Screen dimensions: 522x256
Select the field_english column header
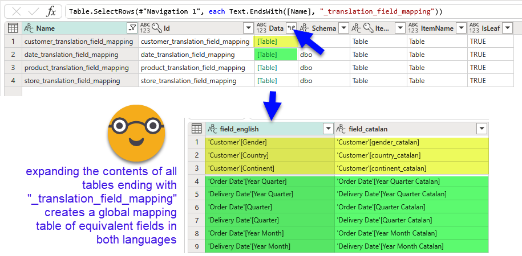[x=268, y=129]
